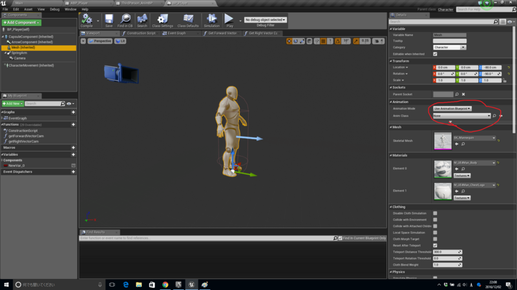
Task: Open M_UE4Man_Body material dropdown
Action: point(474,163)
